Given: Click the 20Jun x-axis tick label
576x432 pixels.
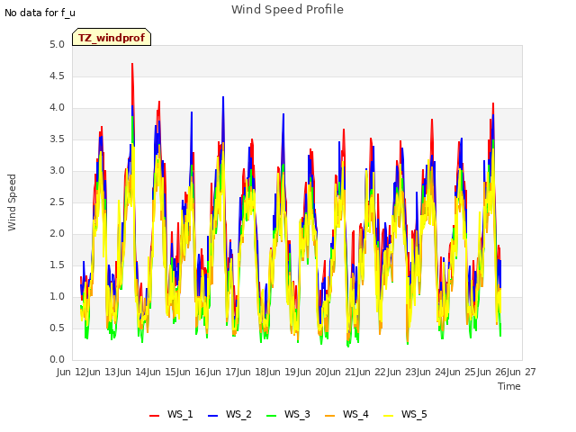Looking at the screenshot, I should click(x=328, y=372).
